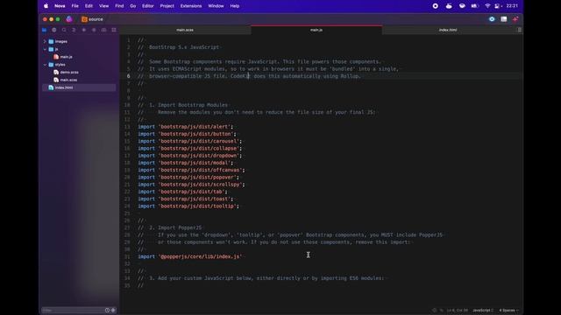Screen dimensions: 561x315
Task: Click the 22:21 clock in menu bar
Action: [512, 6]
